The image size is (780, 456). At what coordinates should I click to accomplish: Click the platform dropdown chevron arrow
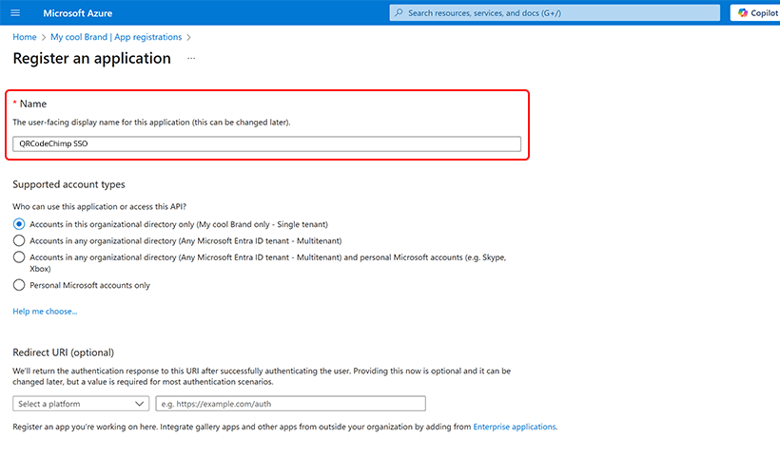(139, 404)
